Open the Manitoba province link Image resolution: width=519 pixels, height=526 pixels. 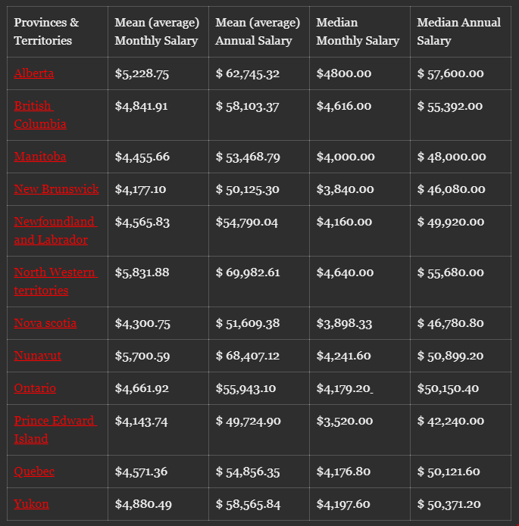point(39,157)
